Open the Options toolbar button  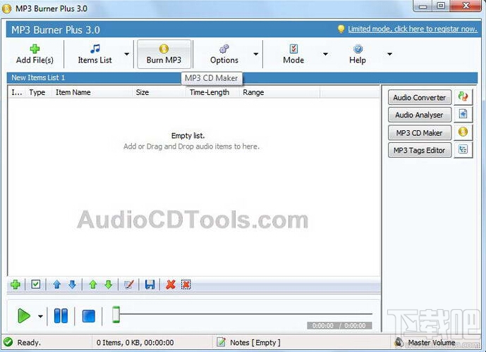point(224,54)
